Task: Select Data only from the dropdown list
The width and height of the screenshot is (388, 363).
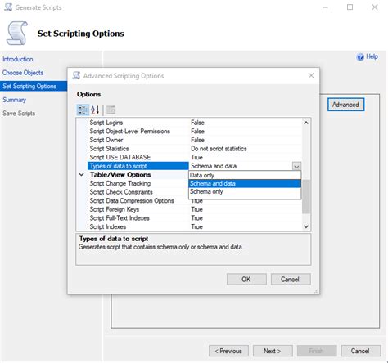Action: (x=245, y=175)
